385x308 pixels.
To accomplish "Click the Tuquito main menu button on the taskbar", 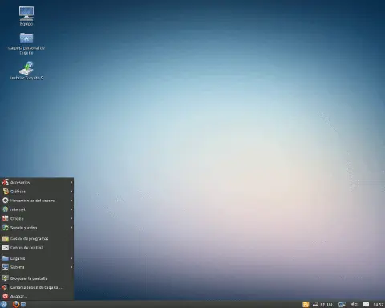I will coord(4,304).
